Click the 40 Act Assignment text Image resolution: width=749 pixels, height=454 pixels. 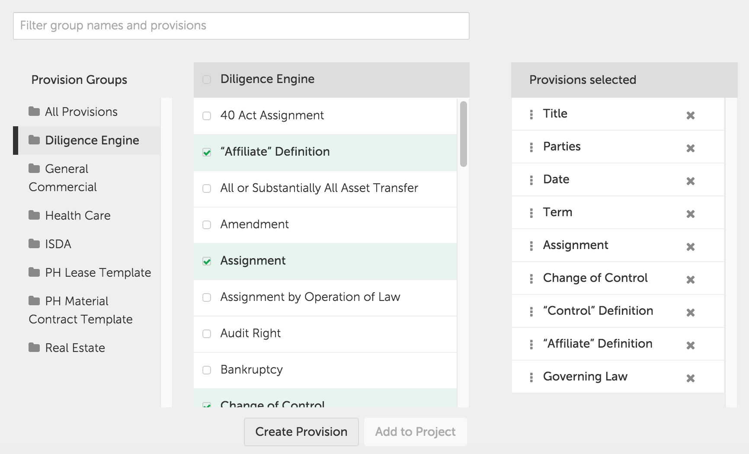[272, 115]
